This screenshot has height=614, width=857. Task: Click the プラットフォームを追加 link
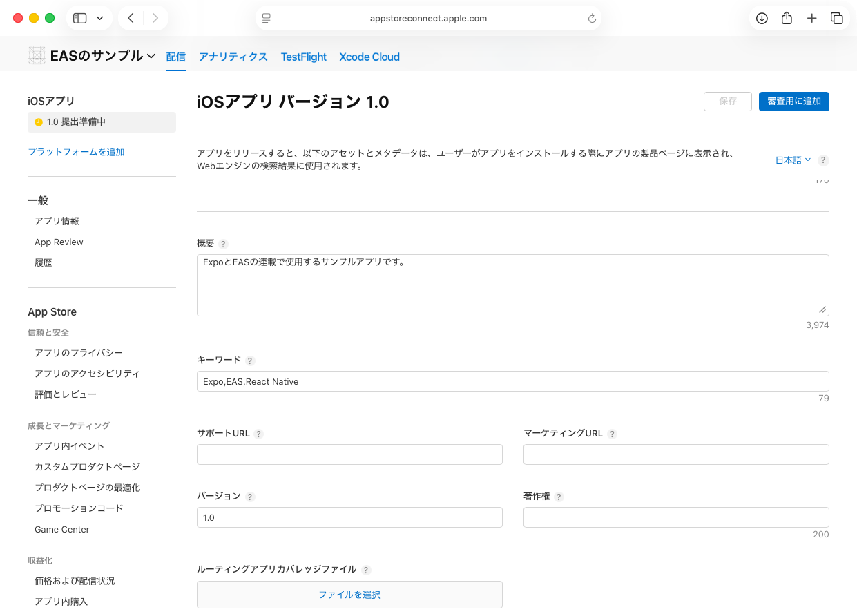(x=76, y=152)
